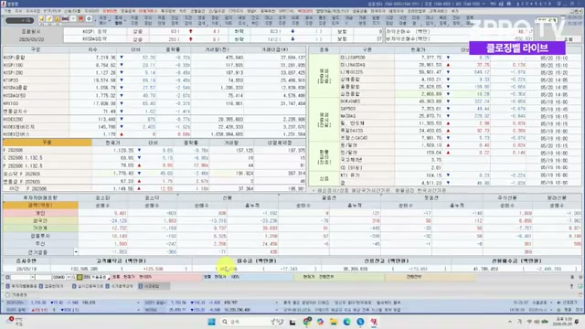
Task: Click the yellow note icon beside the search pill
Action: click(41, 18)
